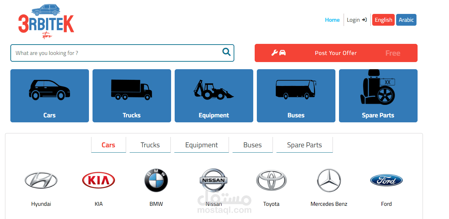Open the Cars category label
The width and height of the screenshot is (449, 219).
click(49, 115)
